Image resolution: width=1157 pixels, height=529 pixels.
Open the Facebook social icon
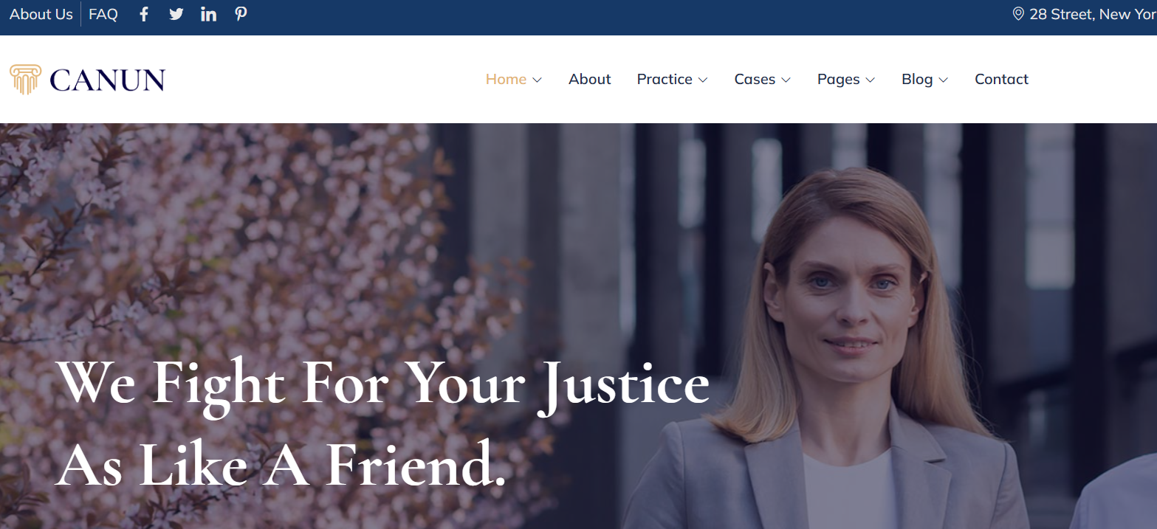144,14
